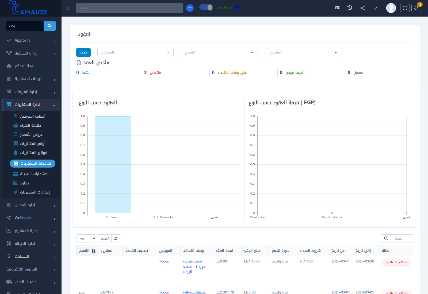Screen dimensions: 428x294
Task: Click the Live Mode info dot
Action: [x=237, y=7]
